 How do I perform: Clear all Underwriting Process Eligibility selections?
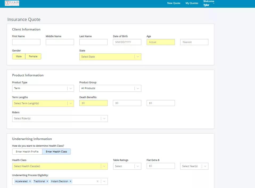[x=97, y=181]
